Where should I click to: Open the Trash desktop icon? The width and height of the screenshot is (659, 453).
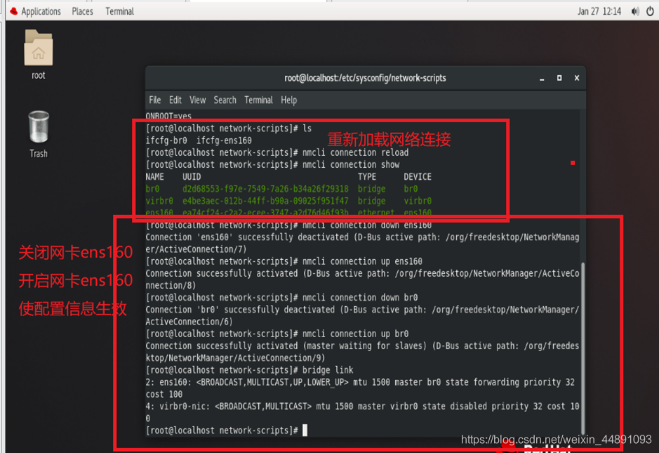pos(38,126)
